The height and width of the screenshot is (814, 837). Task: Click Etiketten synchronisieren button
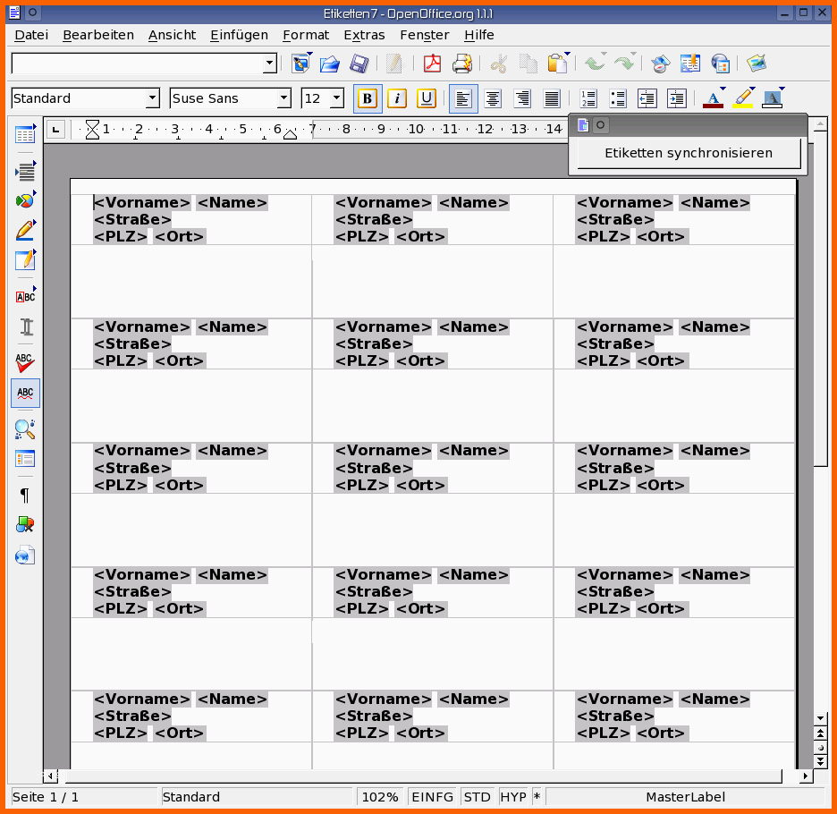pos(688,153)
